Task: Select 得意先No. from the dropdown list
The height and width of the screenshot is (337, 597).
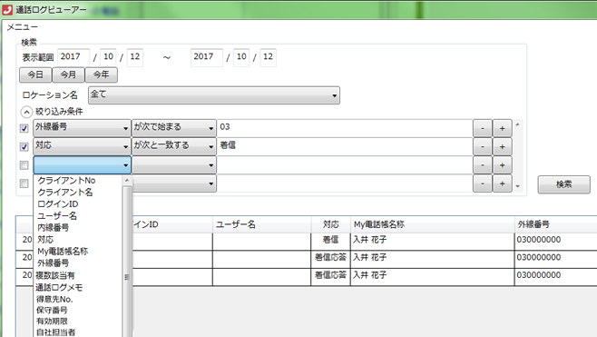Action: [x=54, y=299]
